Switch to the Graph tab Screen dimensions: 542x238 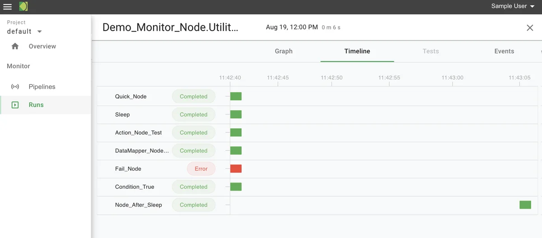coord(284,51)
